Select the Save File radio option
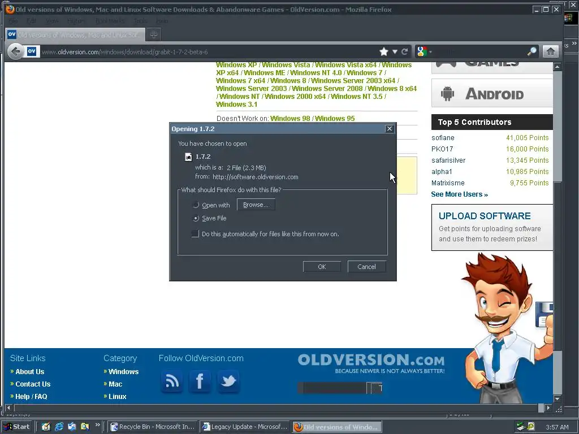Image resolution: width=579 pixels, height=434 pixels. coord(196,218)
